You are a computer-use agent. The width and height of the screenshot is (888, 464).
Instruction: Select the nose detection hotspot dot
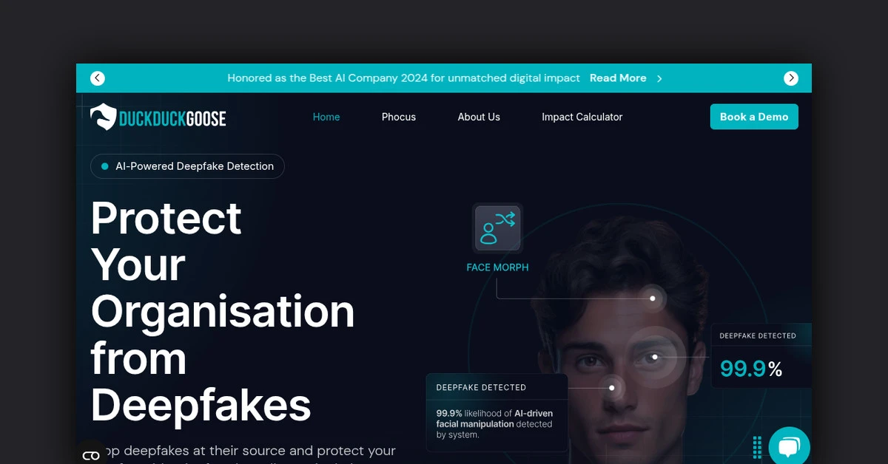(612, 387)
